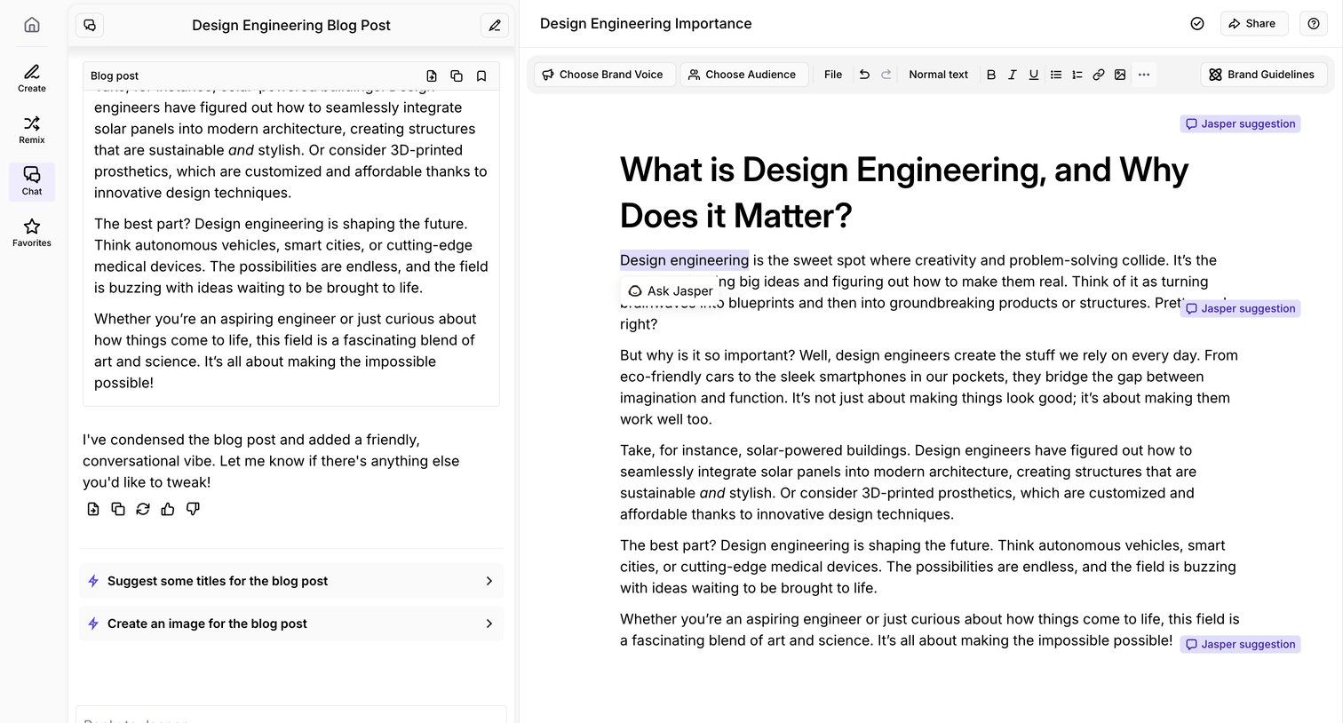Viewport: 1343px width, 723px height.
Task: Open chat history icon beside title
Action: 90,25
